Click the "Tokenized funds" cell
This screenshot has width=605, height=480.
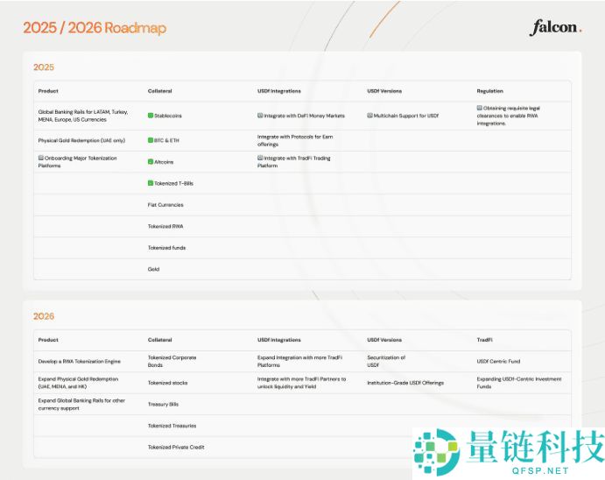pyautogui.click(x=166, y=248)
